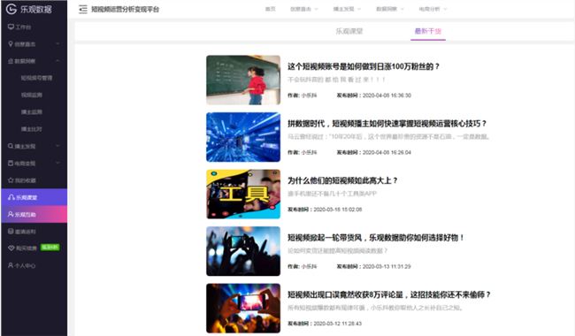The height and width of the screenshot is (336, 575).
Task: Open 工作台 monitor icon in sidebar
Action: (11, 27)
